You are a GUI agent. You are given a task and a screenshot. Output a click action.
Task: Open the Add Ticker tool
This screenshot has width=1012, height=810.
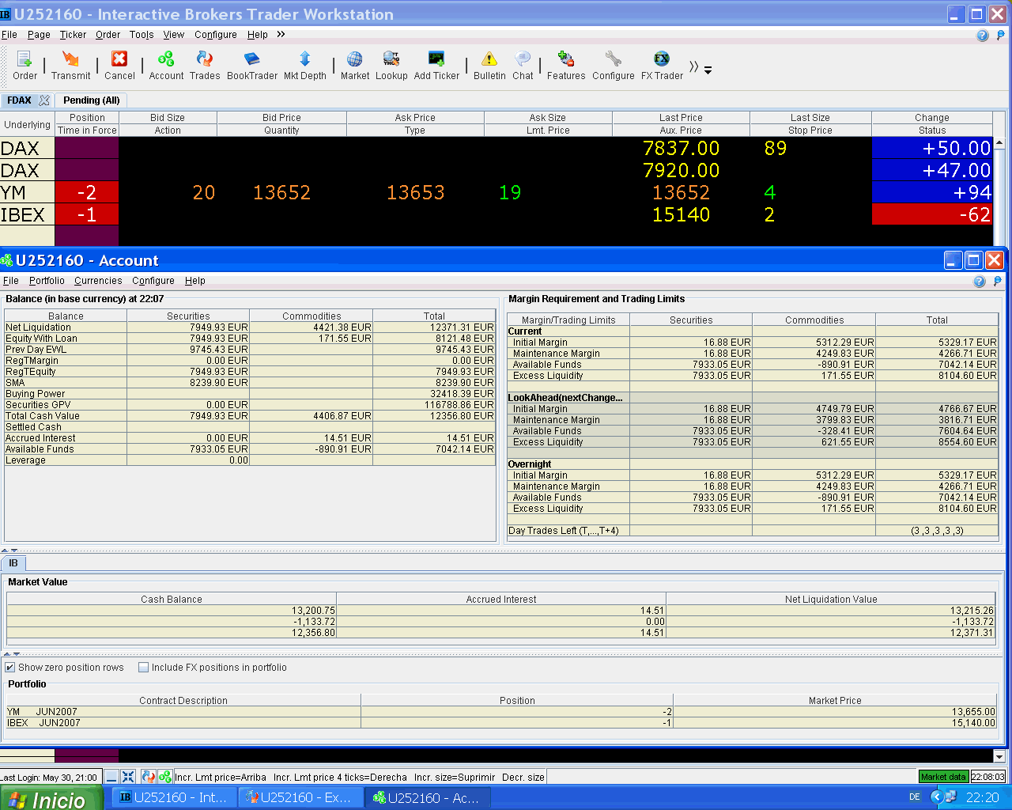click(x=436, y=65)
